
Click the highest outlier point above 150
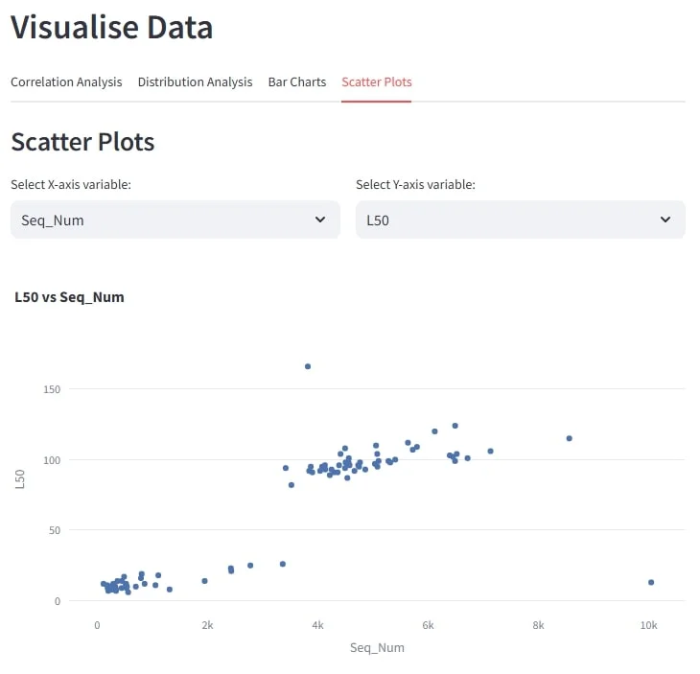click(308, 366)
